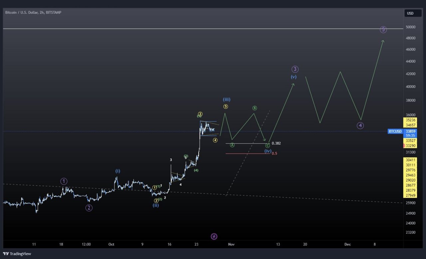Select purple circled wave 2 label
Viewport: 426px width, 259px height.
point(89,208)
